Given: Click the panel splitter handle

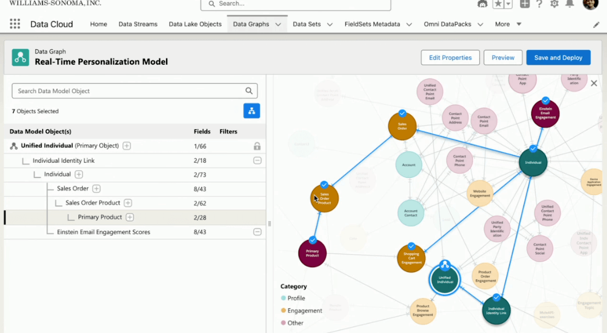Looking at the screenshot, I should [270, 223].
